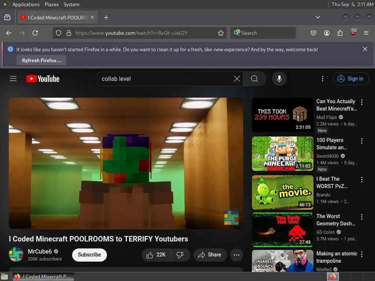The width and height of the screenshot is (375, 281).
Task: Click the show desktop icon in taskbar
Action: (x=4, y=277)
